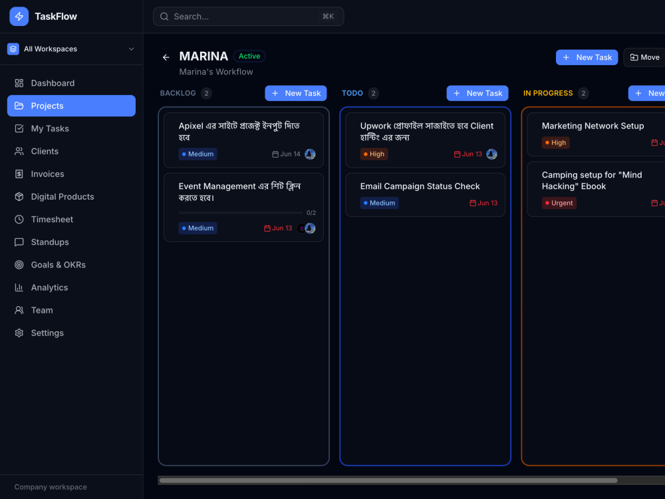
Task: Click Medium tag on Event Management task
Action: tap(198, 228)
